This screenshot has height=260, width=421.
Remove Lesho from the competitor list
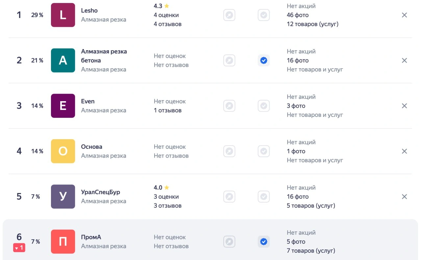click(404, 15)
